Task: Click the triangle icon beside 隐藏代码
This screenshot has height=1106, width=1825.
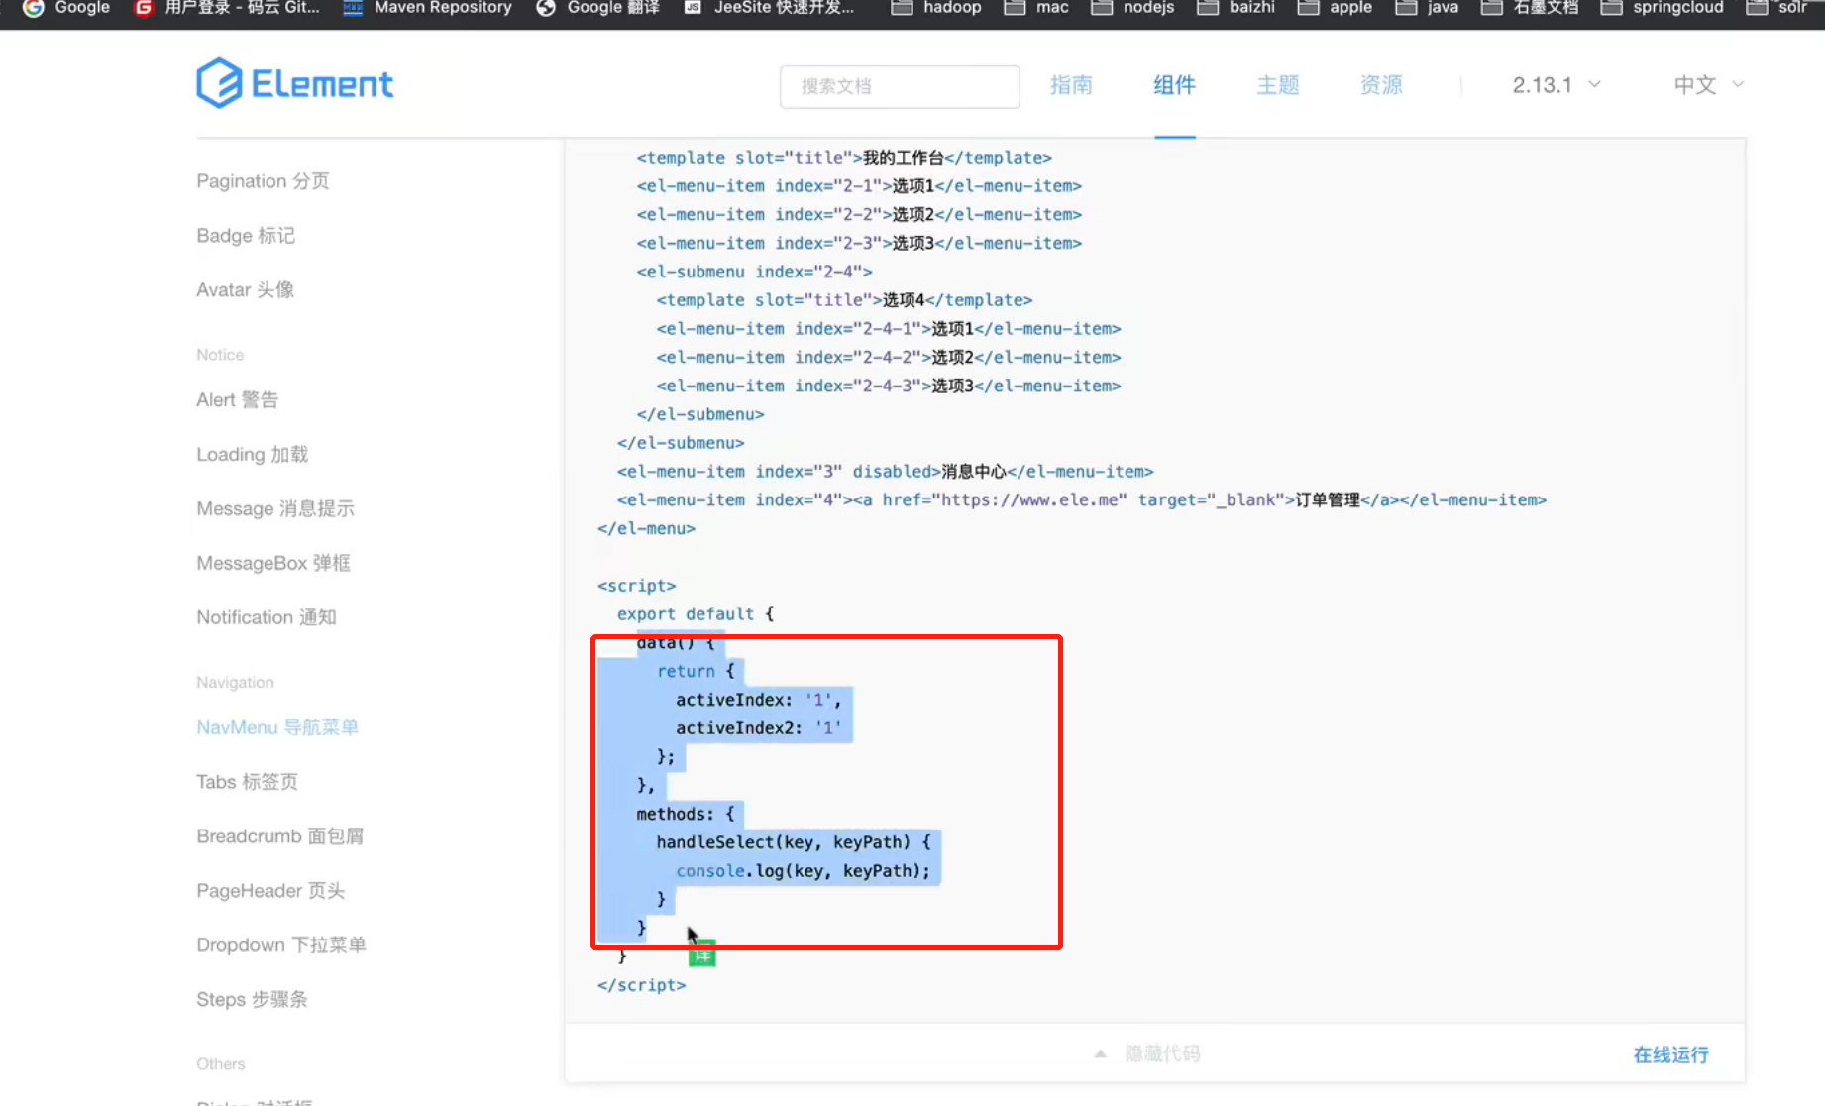Action: point(1100,1053)
